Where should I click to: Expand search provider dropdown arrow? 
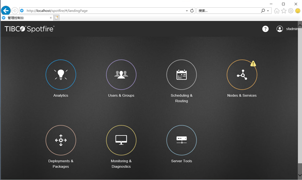point(268,11)
